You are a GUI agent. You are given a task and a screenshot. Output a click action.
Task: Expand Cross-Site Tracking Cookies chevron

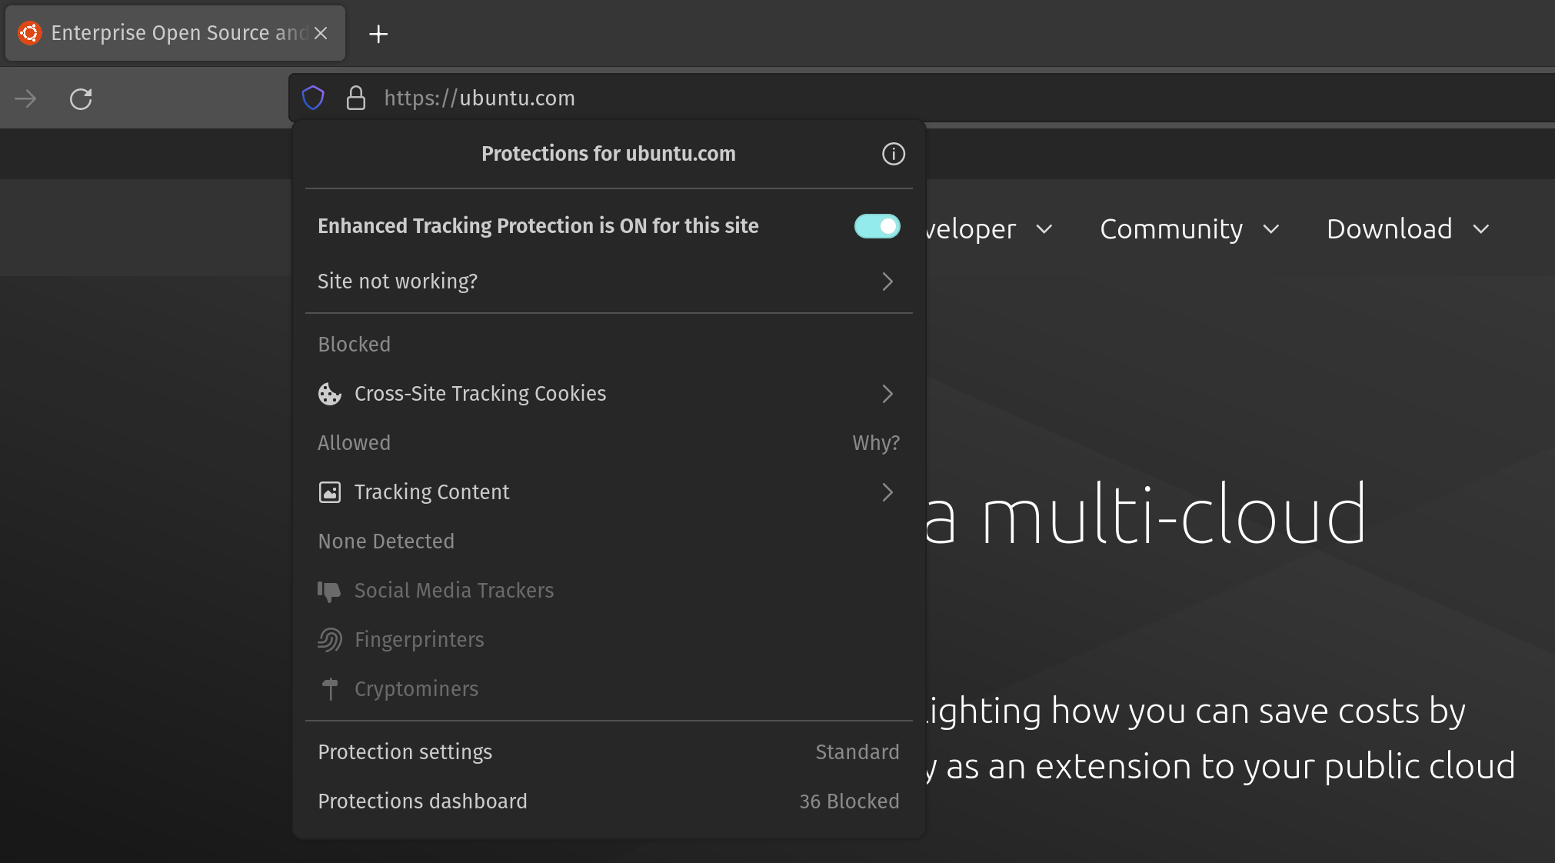[x=887, y=394]
